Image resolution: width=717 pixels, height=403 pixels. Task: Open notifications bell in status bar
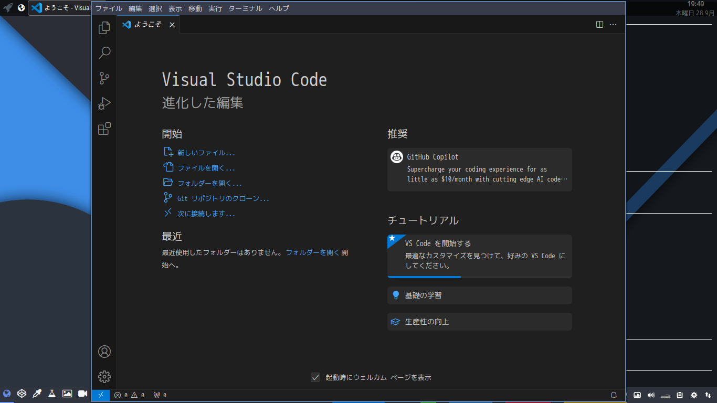point(614,395)
